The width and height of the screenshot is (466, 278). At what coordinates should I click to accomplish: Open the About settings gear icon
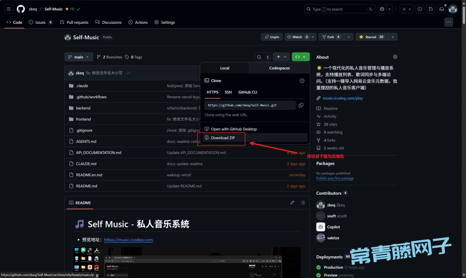395,57
